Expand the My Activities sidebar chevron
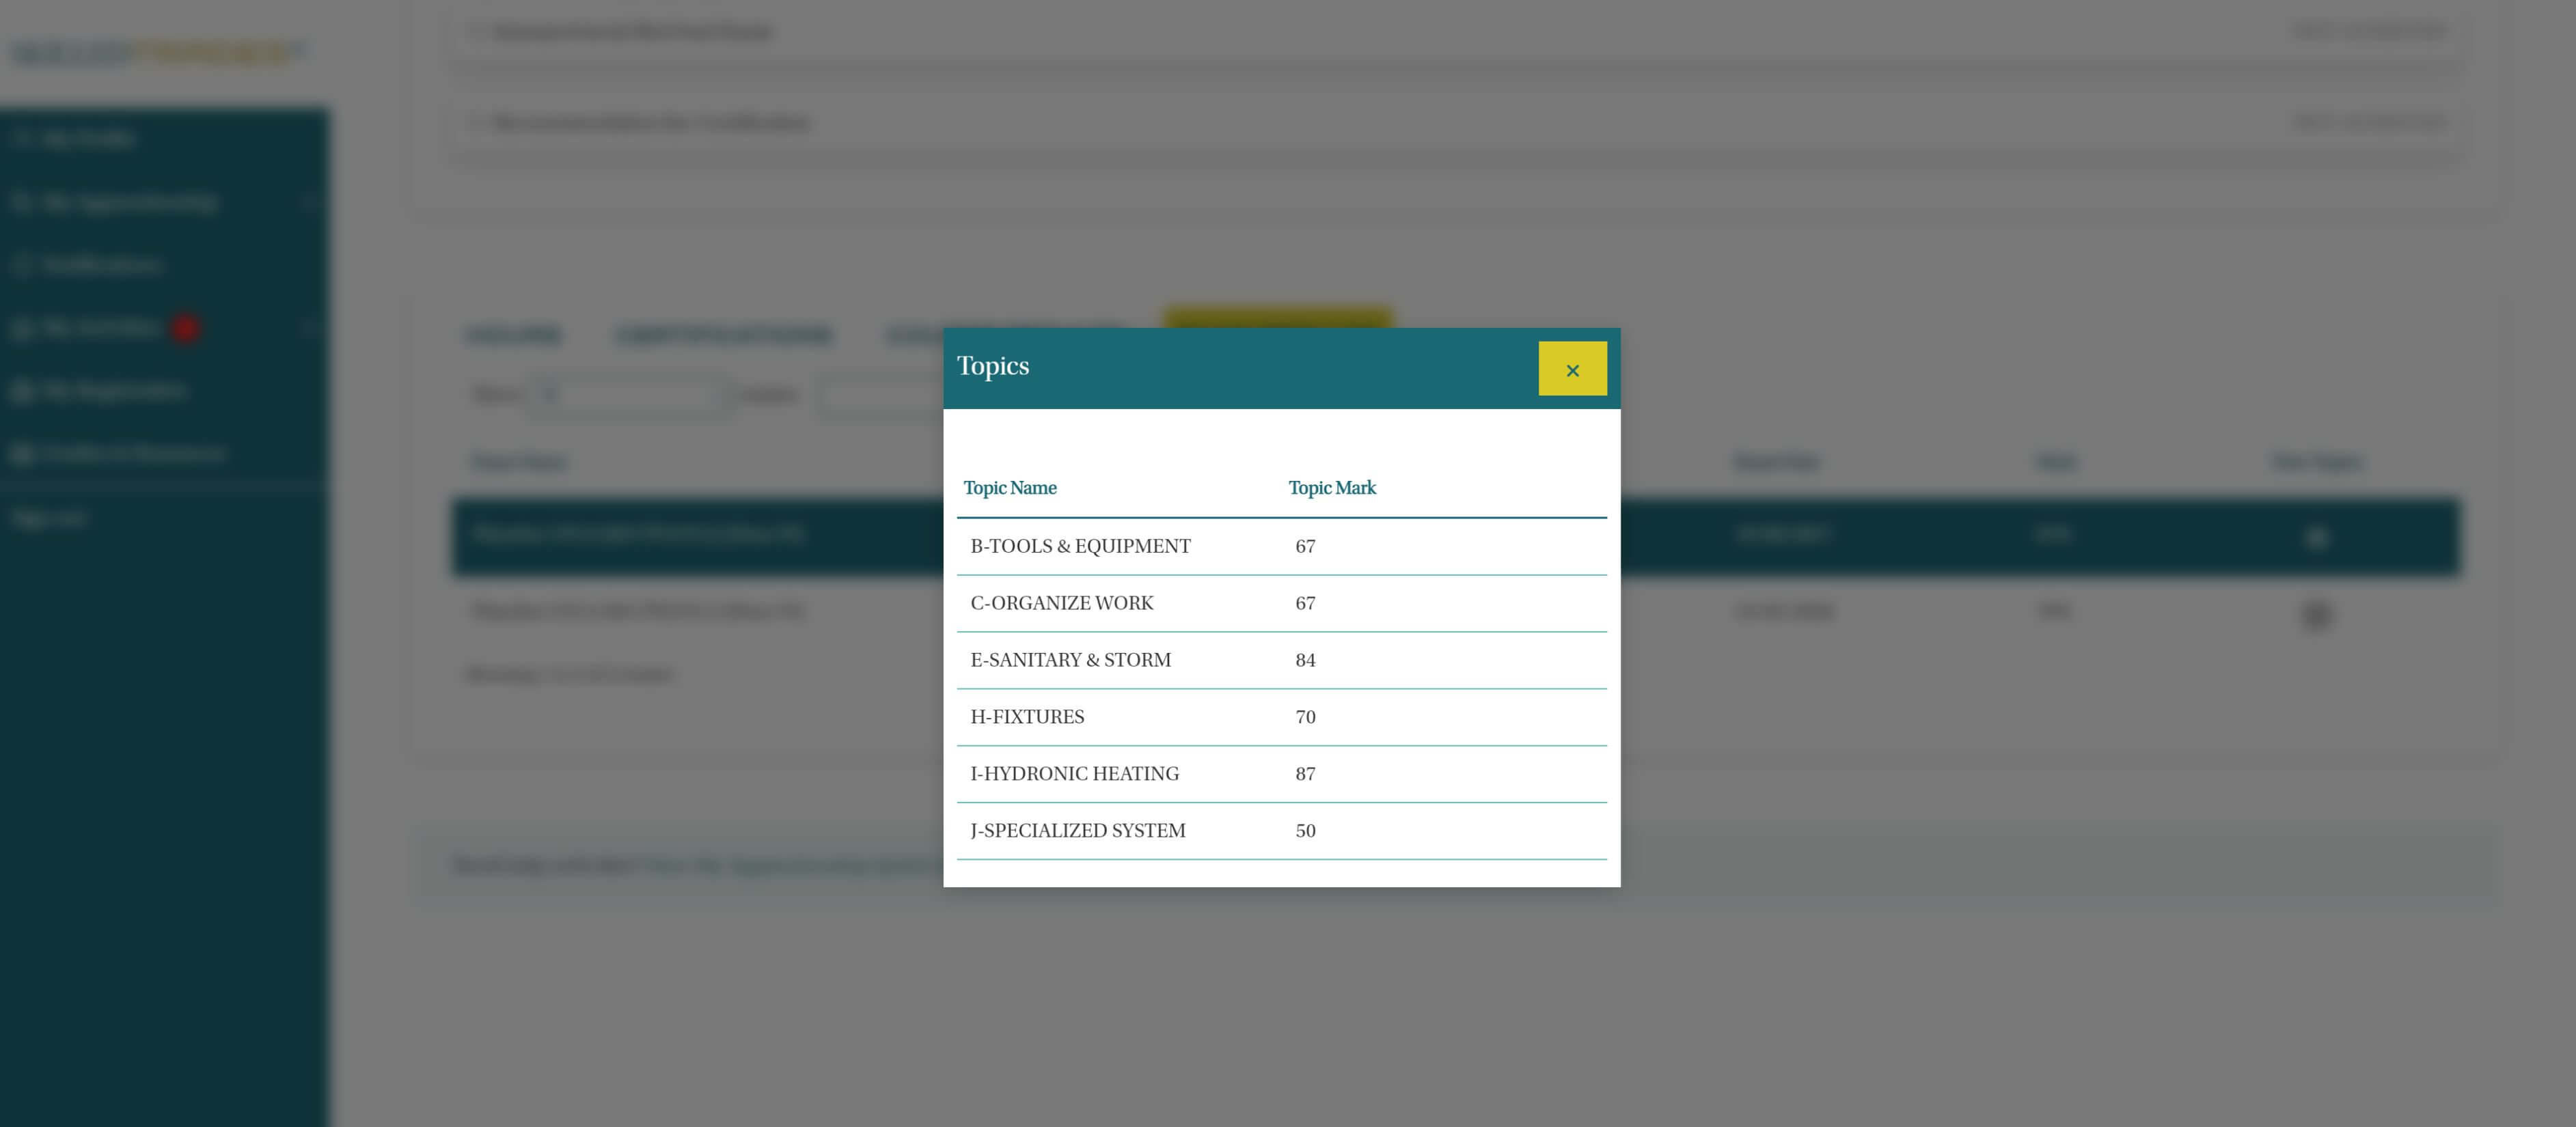Screen dimensions: 2576x1127 pos(310,328)
